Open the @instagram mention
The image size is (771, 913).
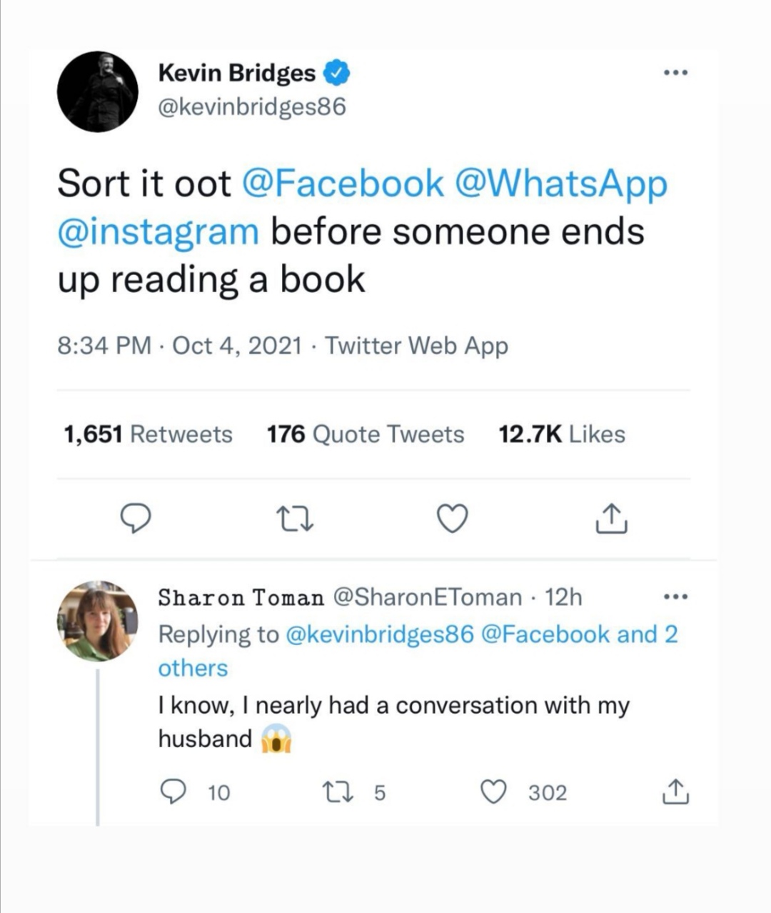tap(157, 230)
